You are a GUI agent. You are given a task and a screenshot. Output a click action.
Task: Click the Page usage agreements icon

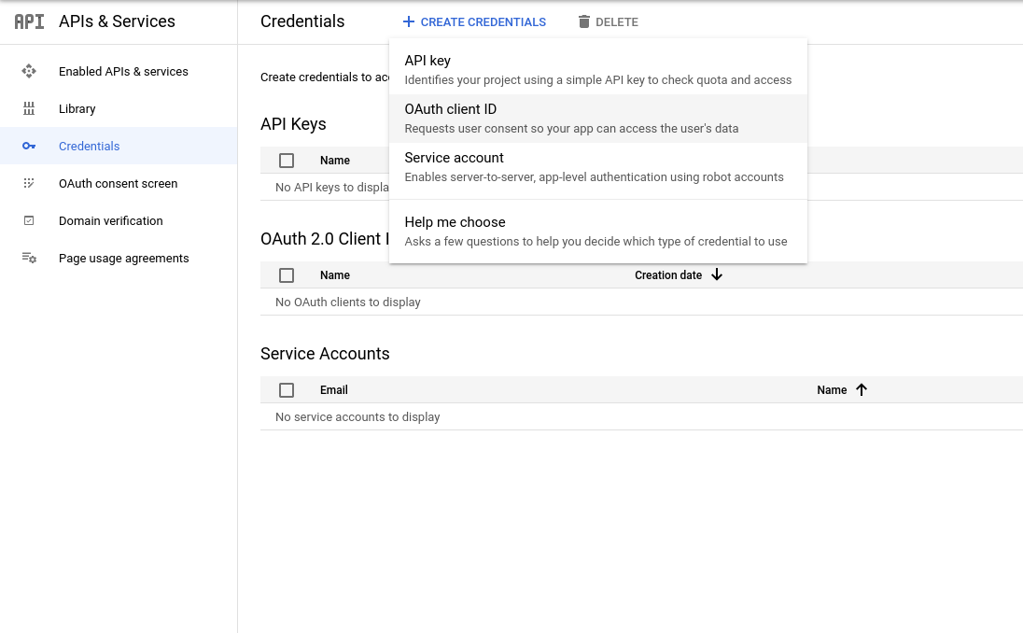click(29, 258)
